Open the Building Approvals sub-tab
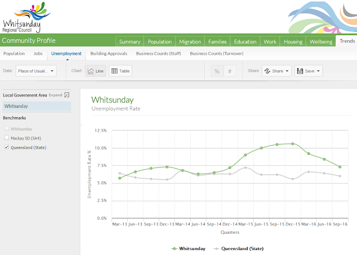Image resolution: width=357 pixels, height=255 pixels. tap(109, 54)
